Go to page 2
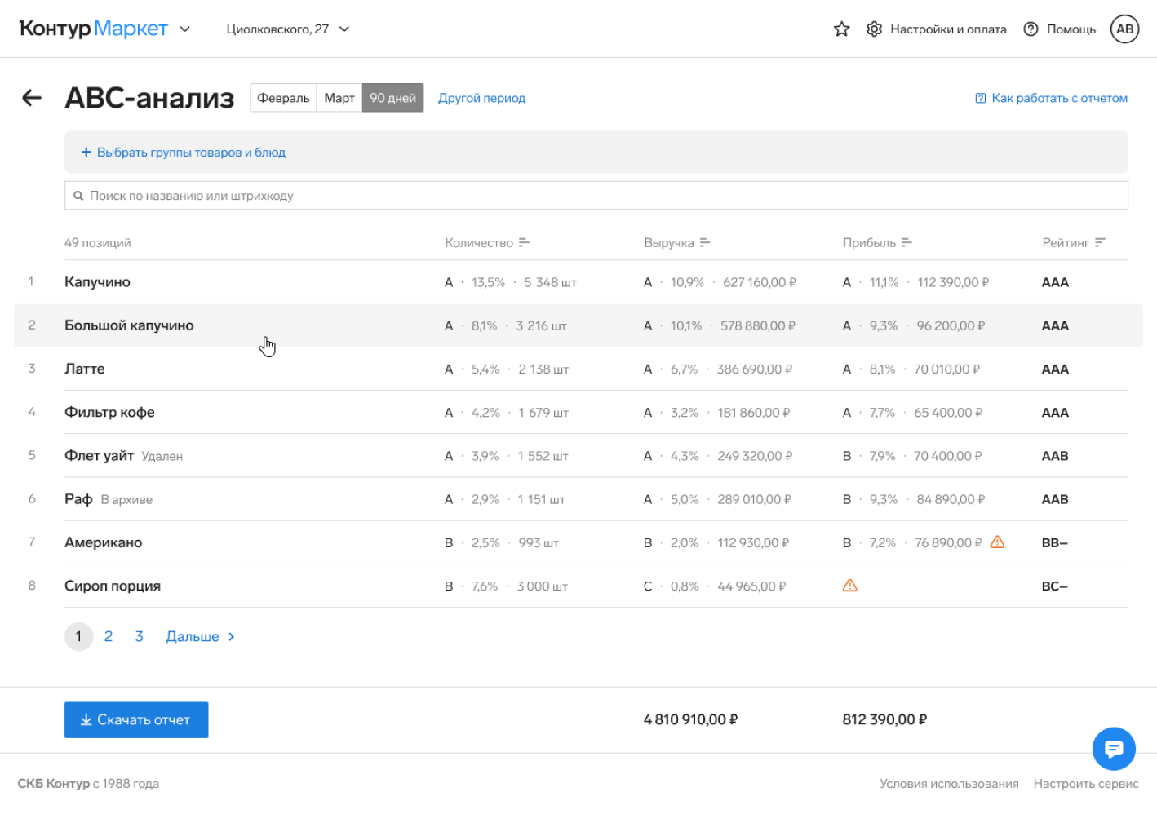The width and height of the screenshot is (1157, 814). coord(109,636)
